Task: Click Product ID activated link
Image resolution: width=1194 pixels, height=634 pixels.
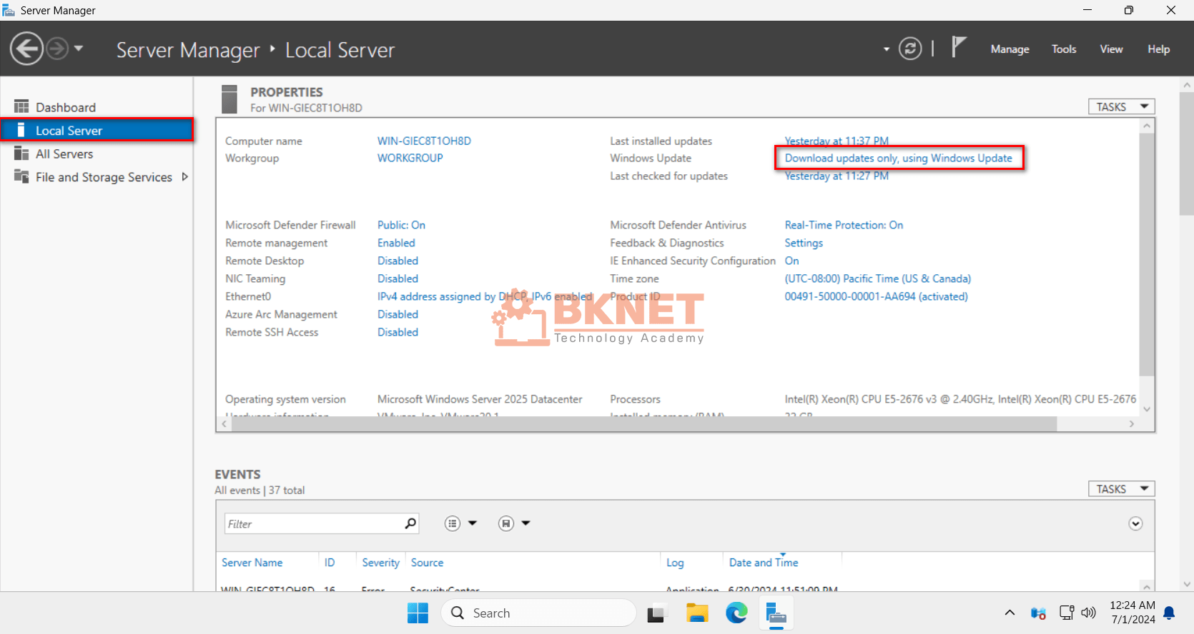Action: coord(876,296)
